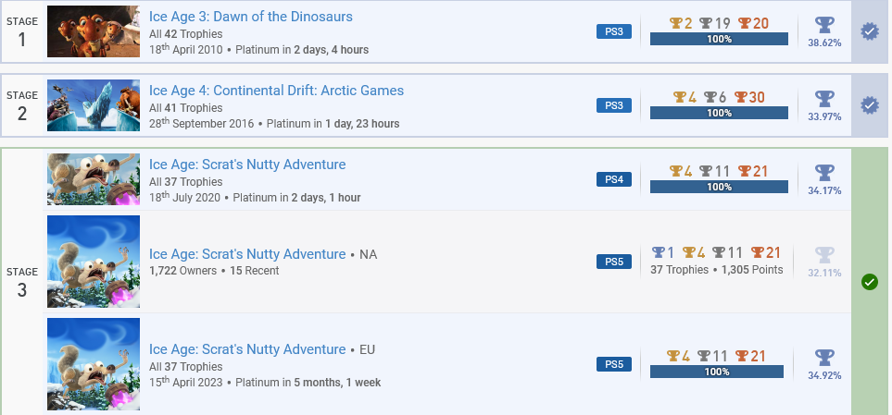Click faded platinum trophy showing 32.11%
The image size is (892, 415).
[x=824, y=255]
